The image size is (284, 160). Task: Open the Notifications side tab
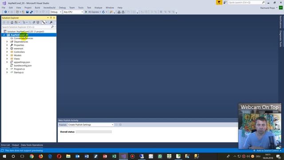coord(280,22)
